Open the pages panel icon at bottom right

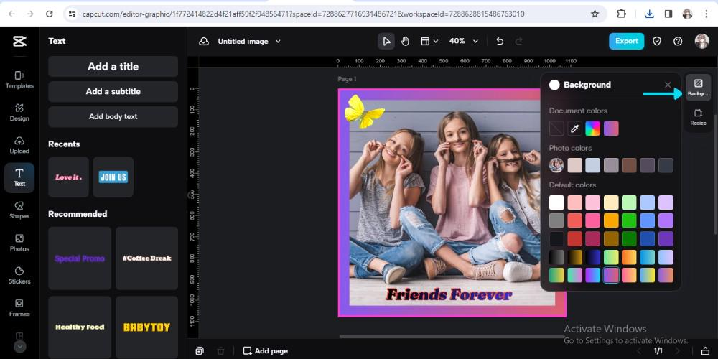click(x=705, y=351)
